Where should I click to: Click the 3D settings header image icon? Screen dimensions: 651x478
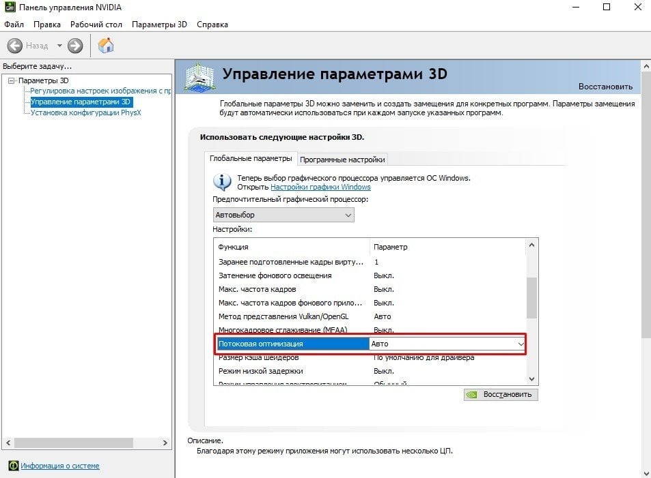coord(199,78)
